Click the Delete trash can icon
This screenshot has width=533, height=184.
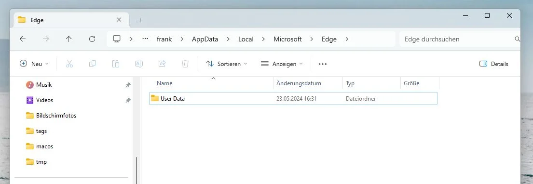point(185,64)
